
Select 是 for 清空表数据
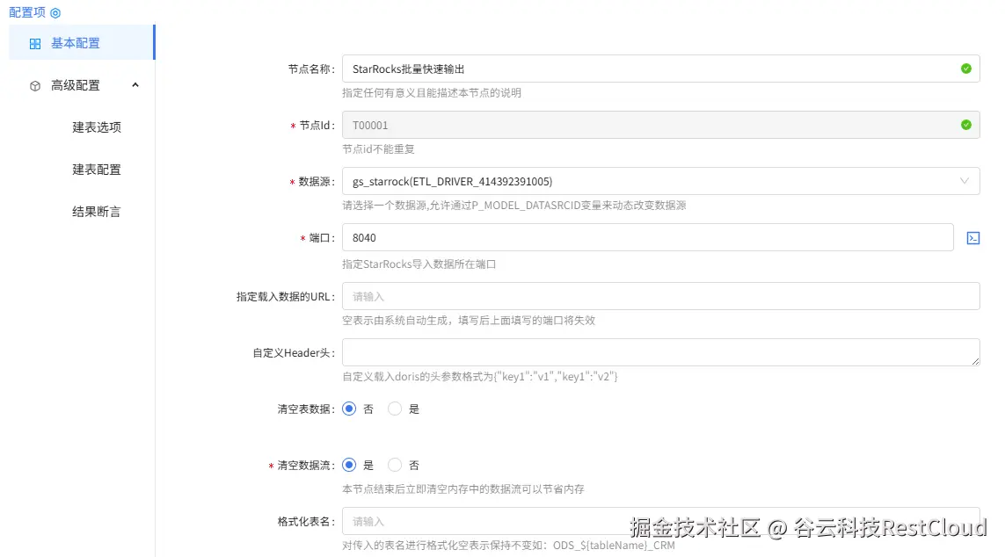point(395,409)
